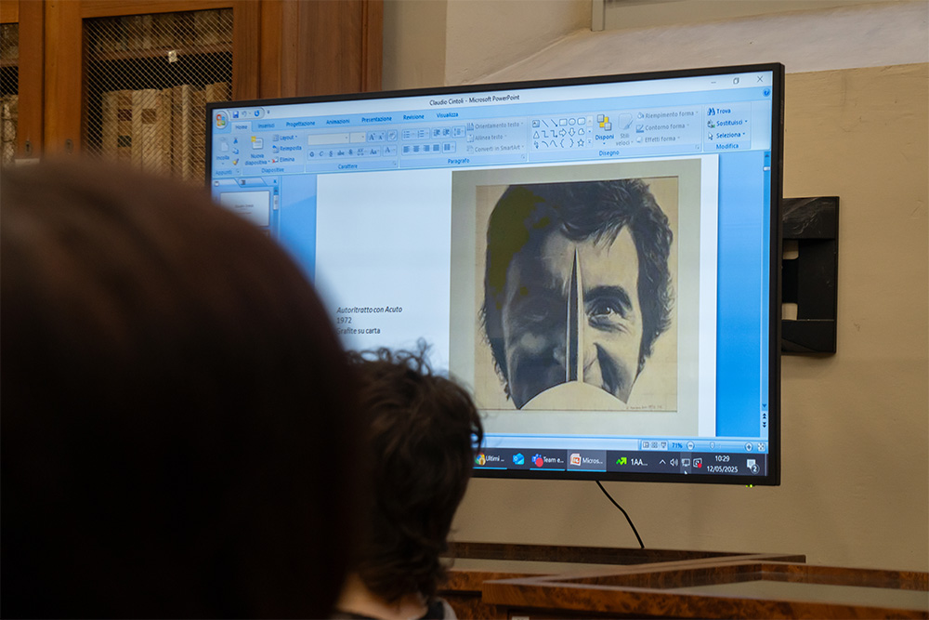Switch to the Home ribbon tab
The width and height of the screenshot is (929, 620).
(242, 127)
